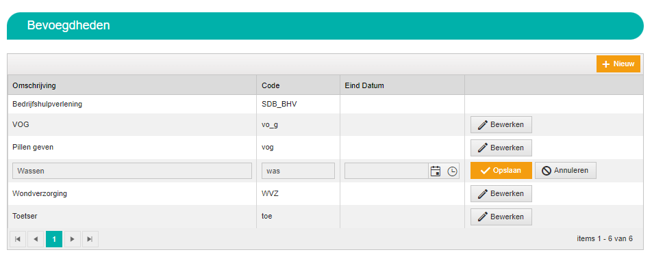The height and width of the screenshot is (263, 652).
Task: Edit the Pillen geven row with Bewerken
Action: [x=501, y=148]
